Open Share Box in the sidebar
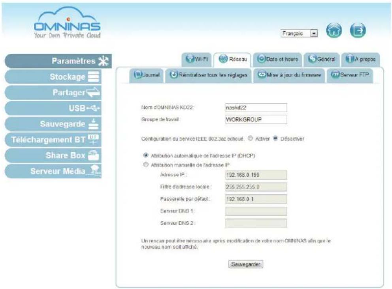The image size is (392, 289). pos(53,155)
